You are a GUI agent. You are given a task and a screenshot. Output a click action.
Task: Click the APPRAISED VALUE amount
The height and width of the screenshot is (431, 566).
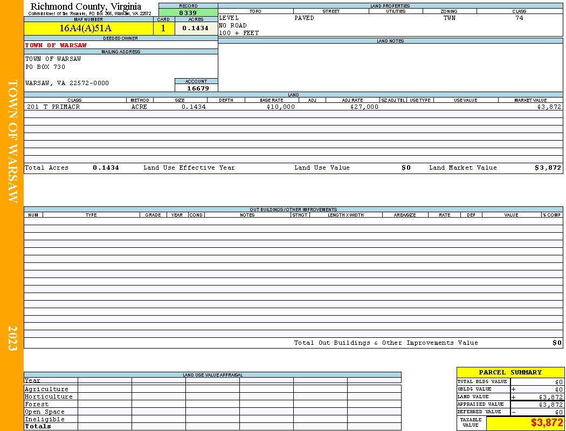click(x=550, y=405)
